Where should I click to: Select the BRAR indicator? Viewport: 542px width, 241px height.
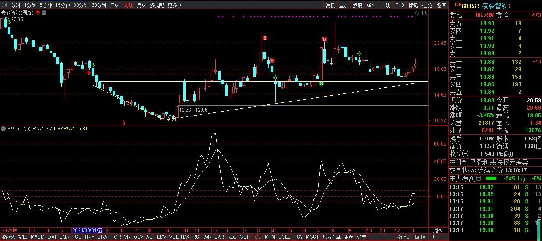tap(104, 237)
